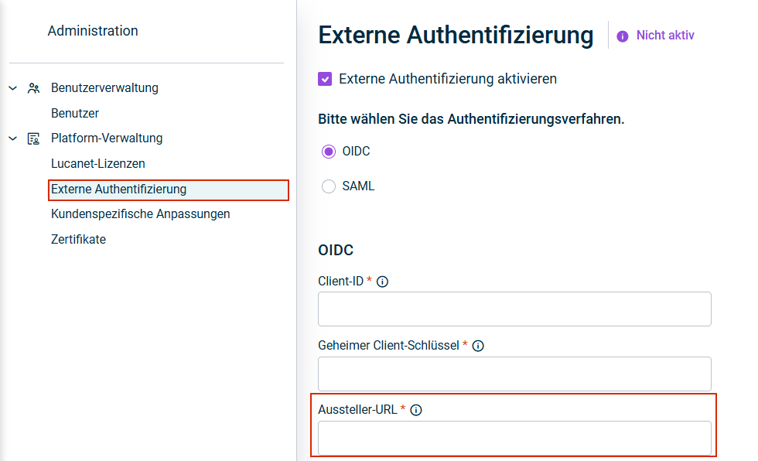Select the OIDC radio button
Screen dimensions: 758x461
coord(329,152)
